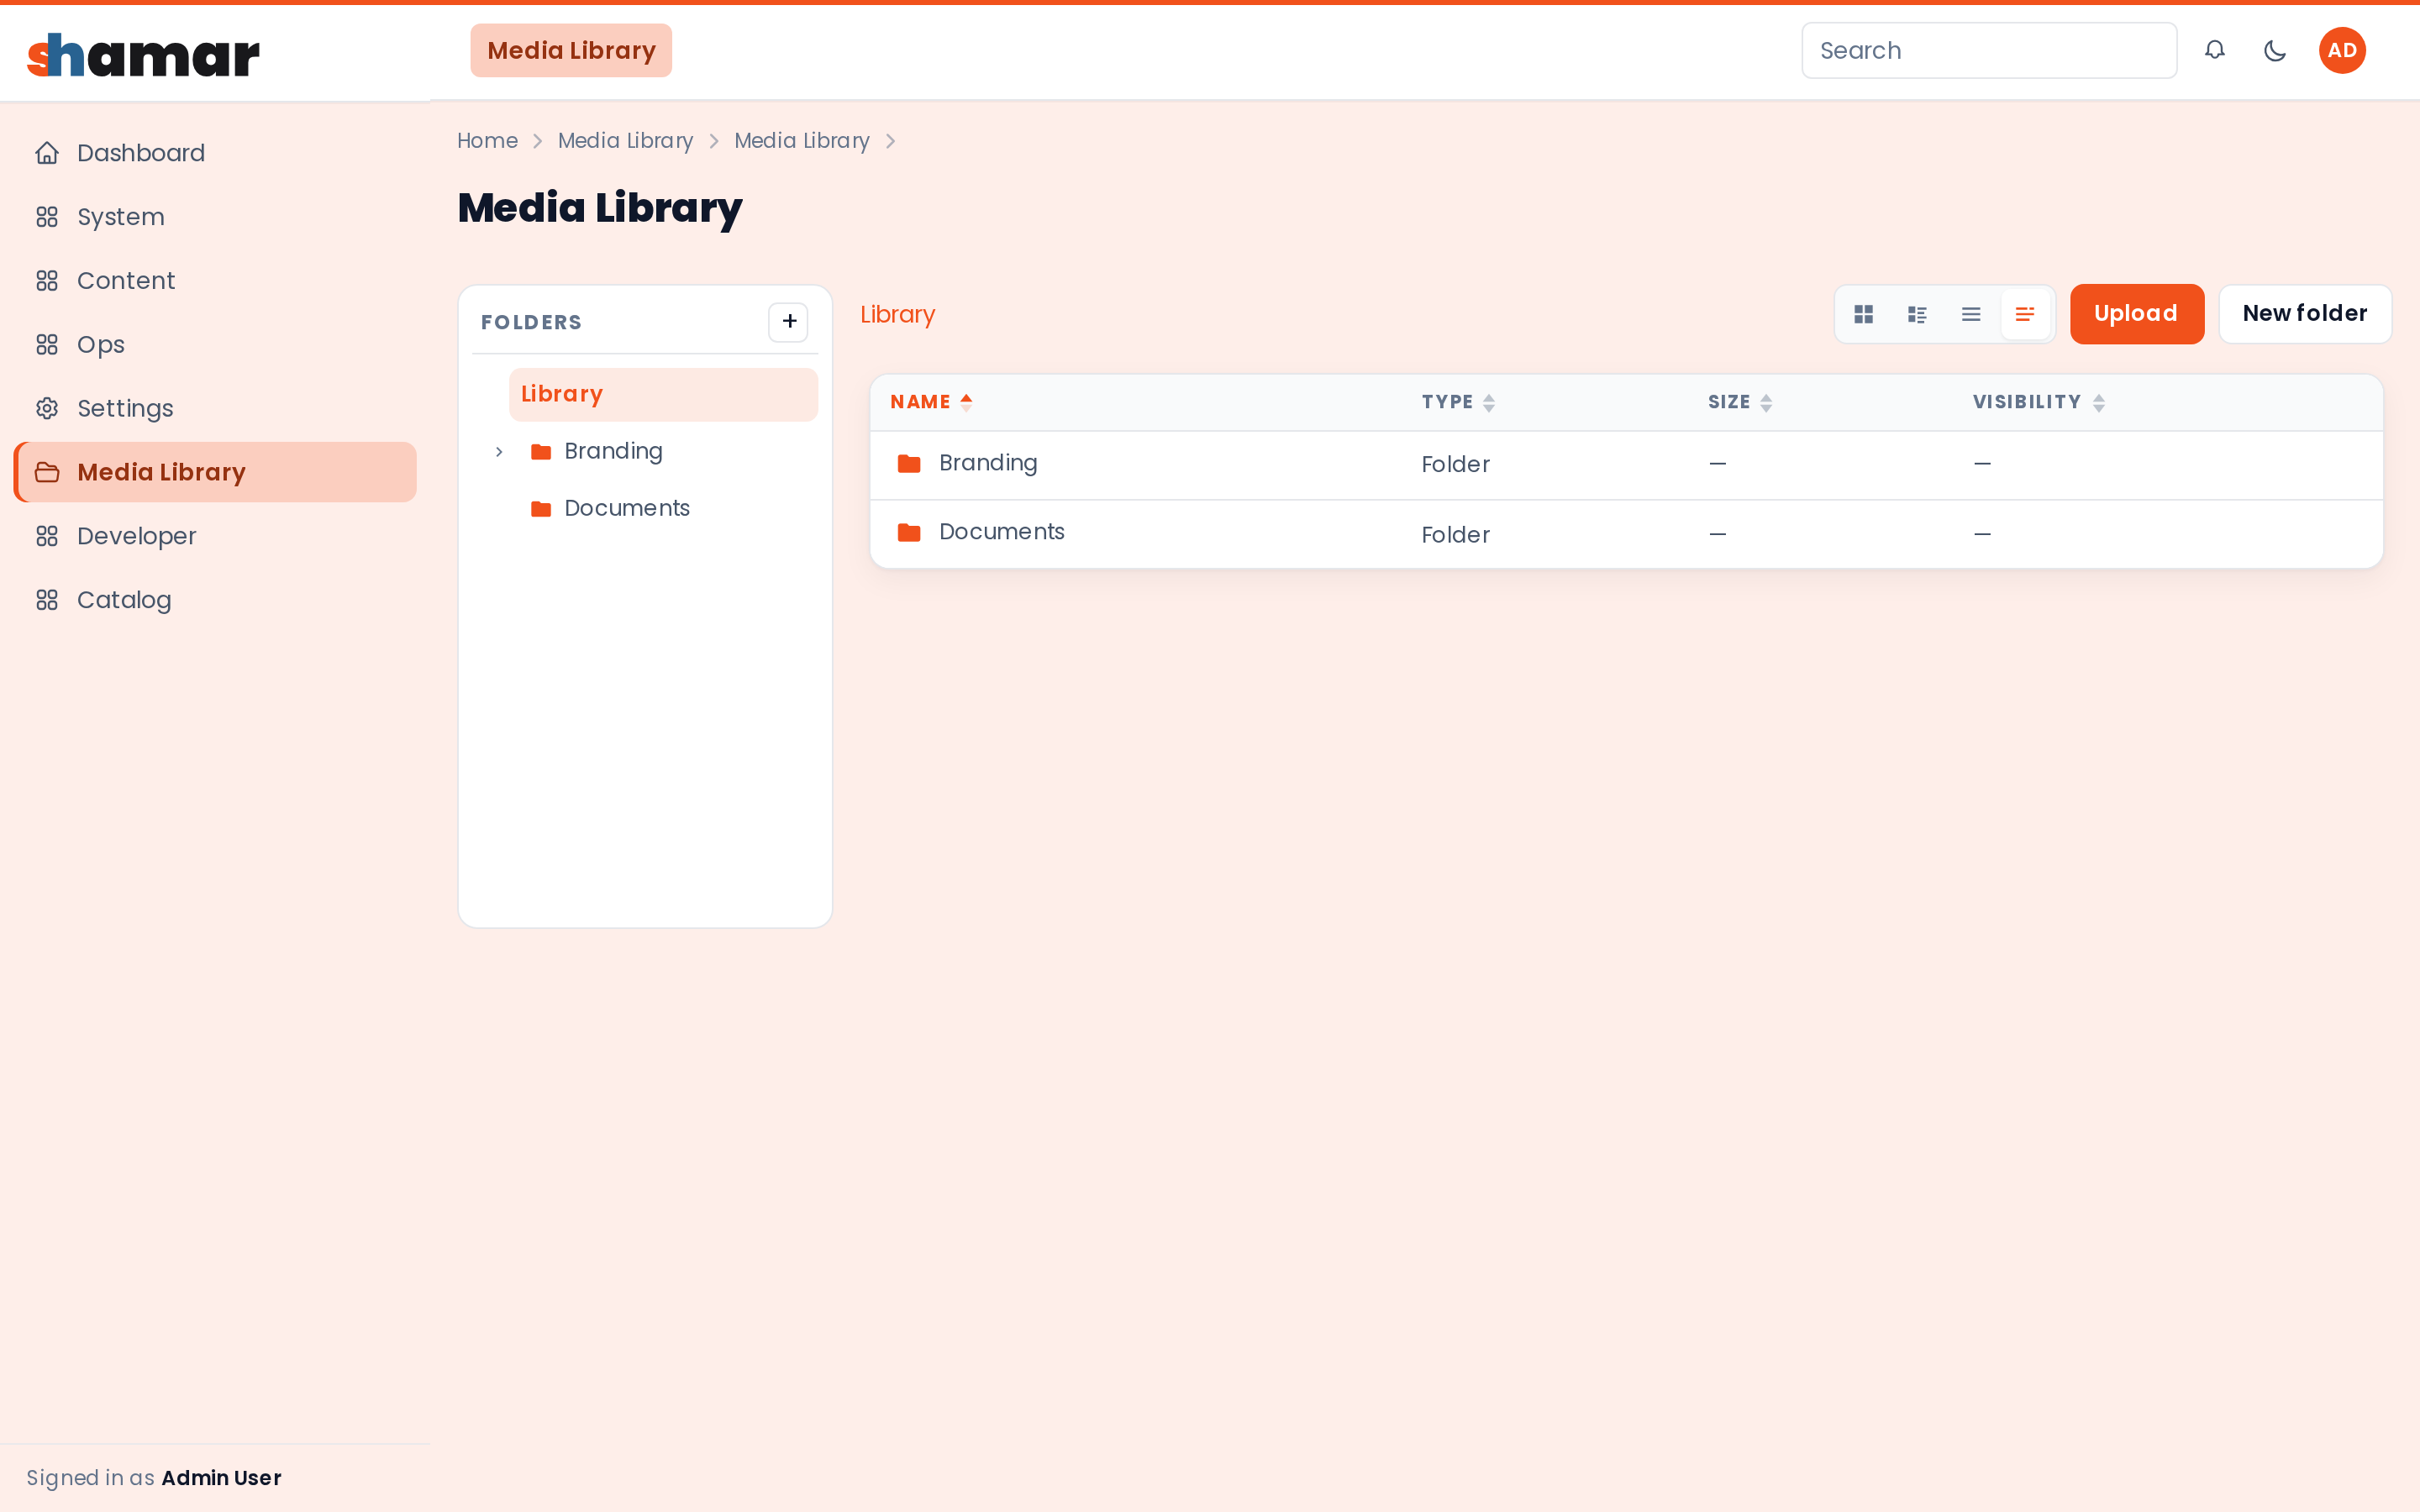Expand the Branding folder tree node
This screenshot has height=1512, width=2420.
tap(499, 452)
